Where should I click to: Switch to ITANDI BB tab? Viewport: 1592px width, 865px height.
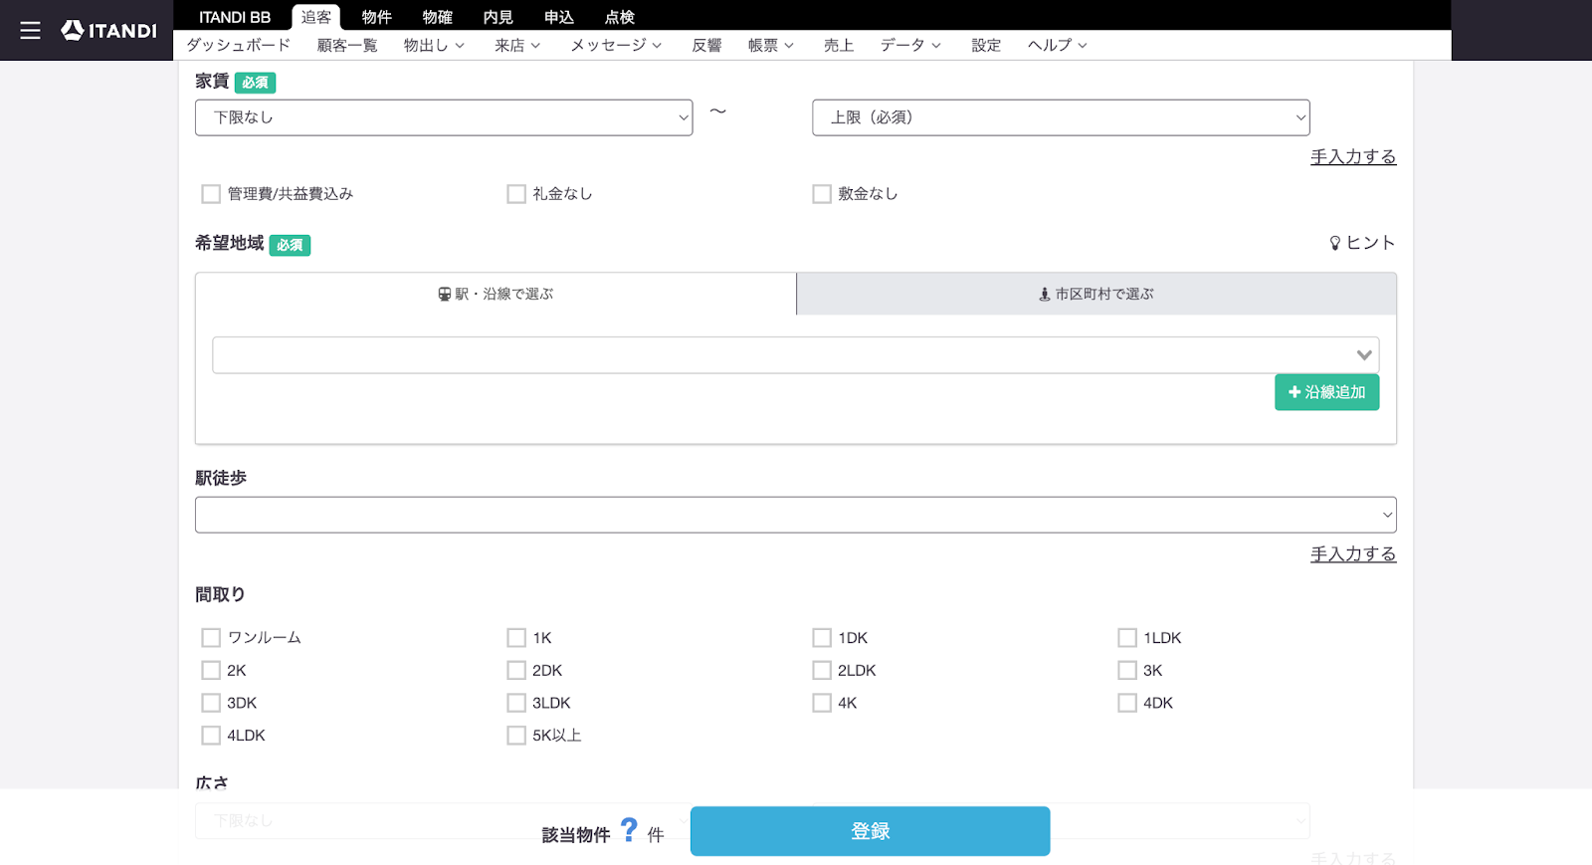(x=235, y=17)
